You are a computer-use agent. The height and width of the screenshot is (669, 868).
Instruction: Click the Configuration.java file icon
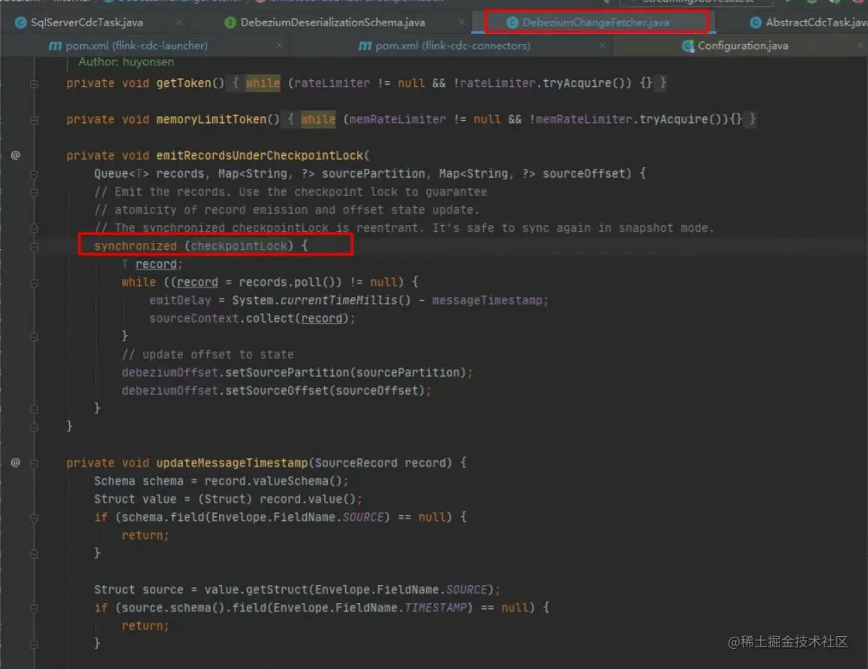[687, 46]
